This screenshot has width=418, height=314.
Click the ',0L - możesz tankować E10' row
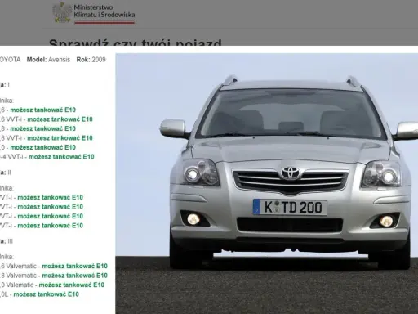(39, 294)
